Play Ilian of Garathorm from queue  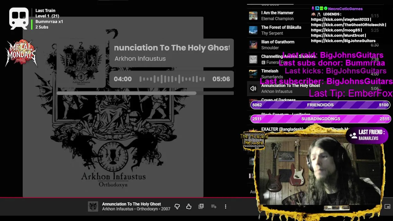point(278,42)
